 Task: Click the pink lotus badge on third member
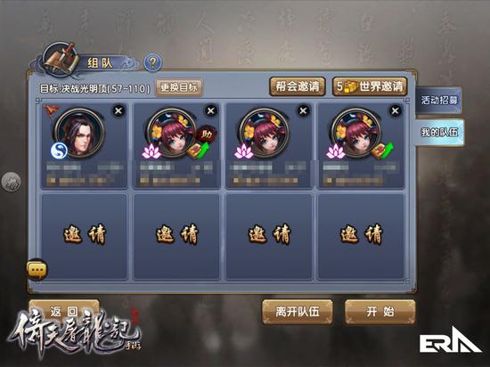(244, 151)
